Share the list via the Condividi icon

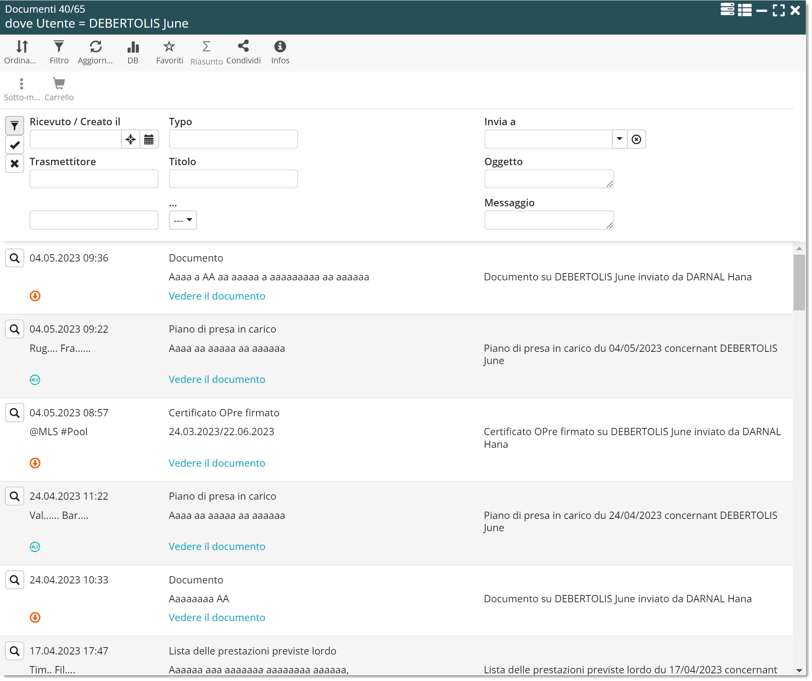coord(243,47)
